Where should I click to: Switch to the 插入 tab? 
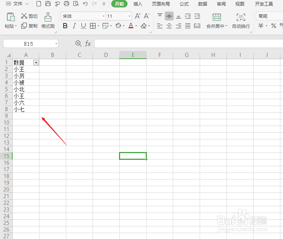[x=138, y=4]
